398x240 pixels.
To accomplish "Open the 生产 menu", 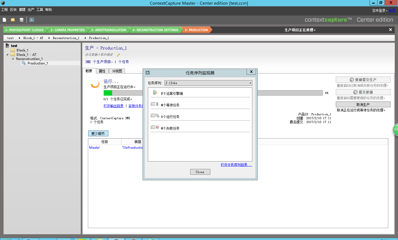I will click(x=31, y=10).
